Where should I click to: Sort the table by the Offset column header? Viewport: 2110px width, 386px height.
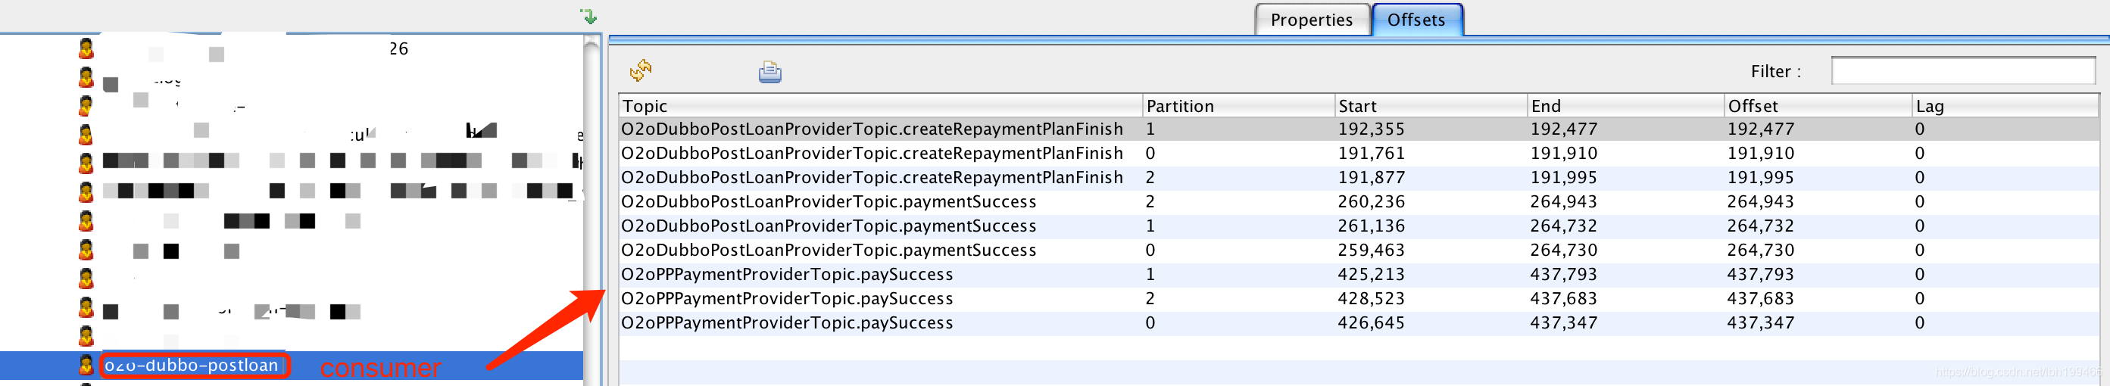[x=1818, y=105]
